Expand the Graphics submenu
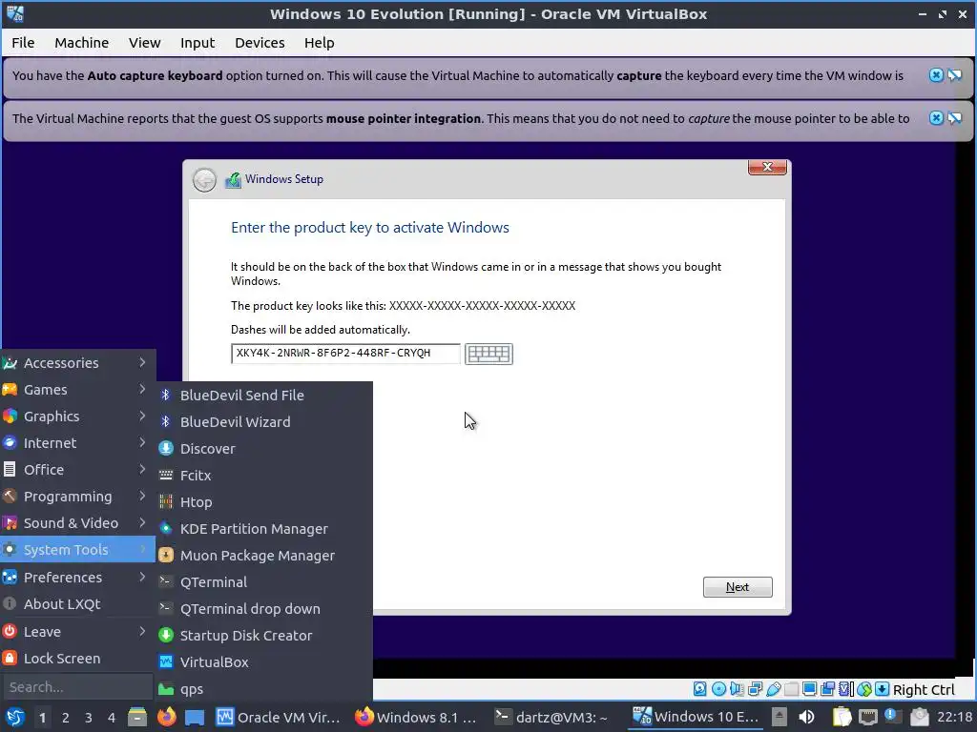977x732 pixels. (77, 416)
